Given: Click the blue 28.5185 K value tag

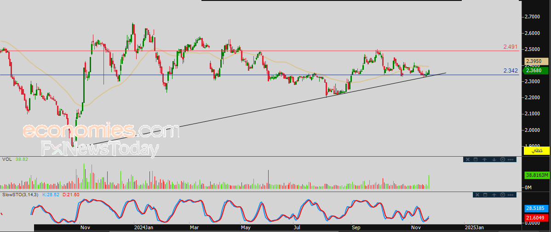Looking at the screenshot, I should 537,209.
